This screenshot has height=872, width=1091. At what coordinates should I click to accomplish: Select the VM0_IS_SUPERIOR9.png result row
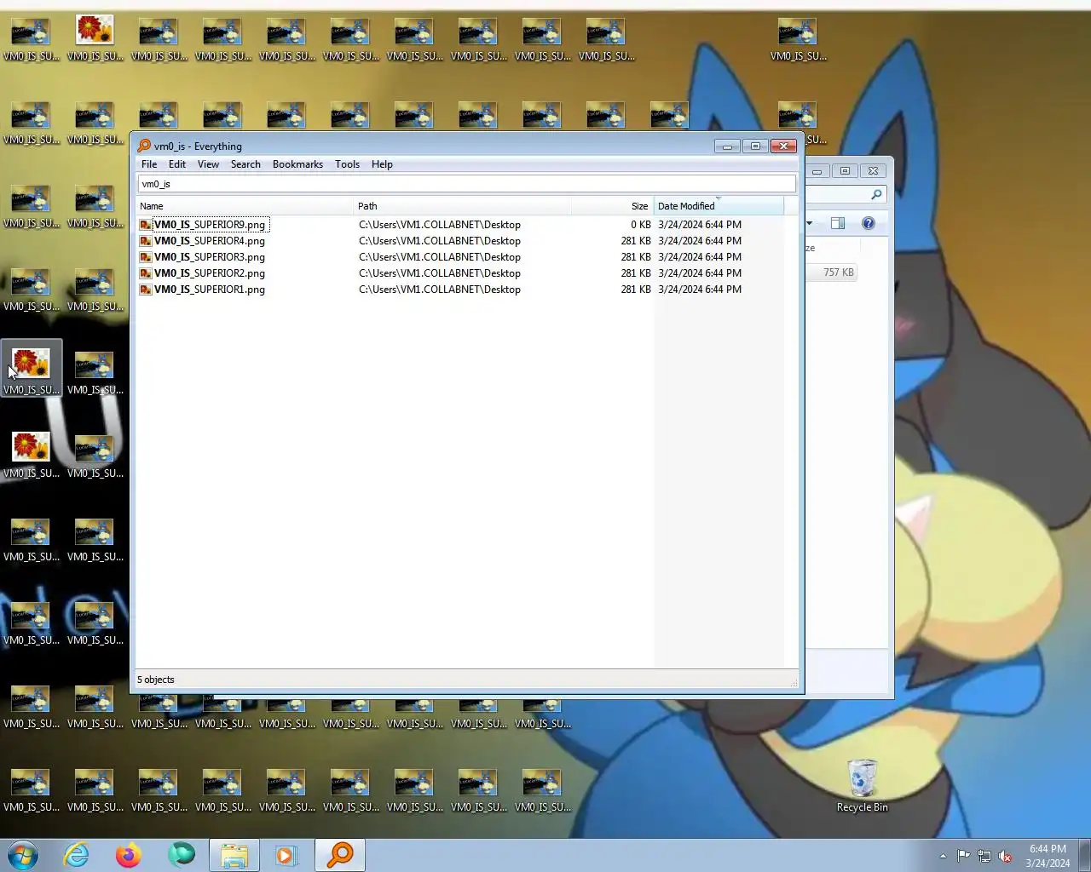click(460, 225)
